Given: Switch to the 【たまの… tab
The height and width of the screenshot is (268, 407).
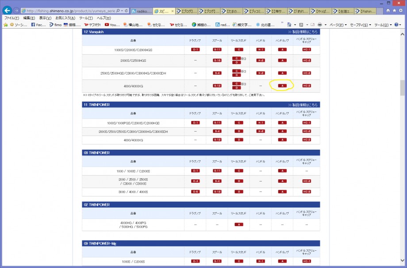Looking at the screenshot, I should click(x=231, y=11).
